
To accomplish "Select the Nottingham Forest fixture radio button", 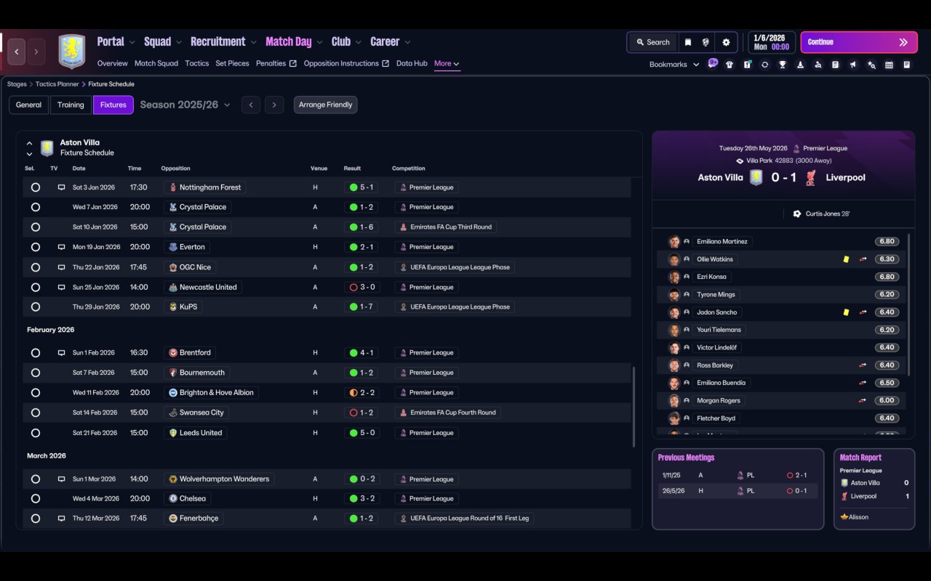I will coord(35,187).
